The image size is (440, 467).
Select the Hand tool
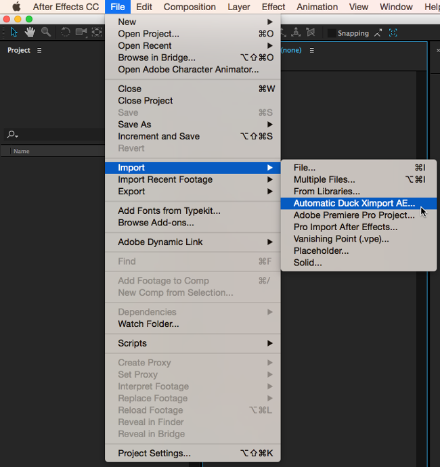click(30, 32)
